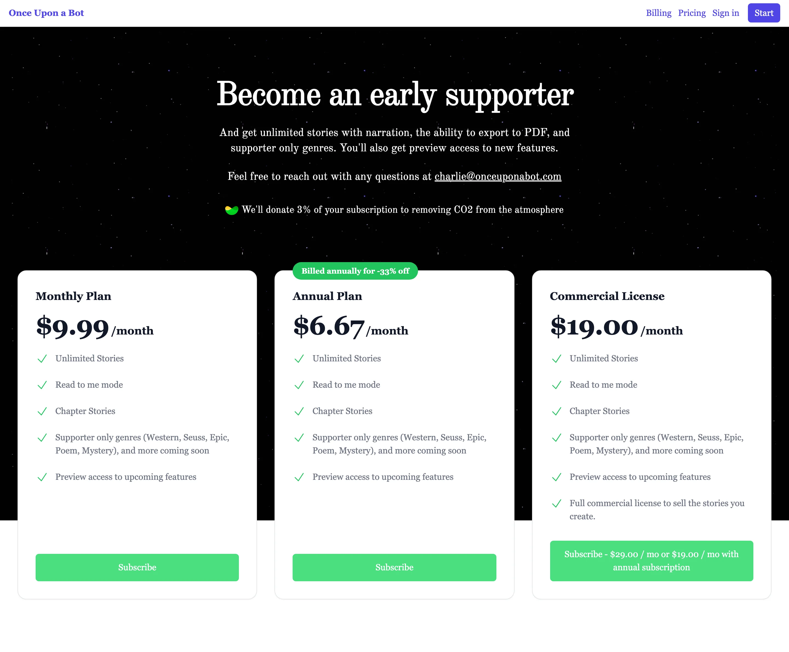The width and height of the screenshot is (789, 652).
Task: Email charlie@onceuponabot.com via the link
Action: 498,177
